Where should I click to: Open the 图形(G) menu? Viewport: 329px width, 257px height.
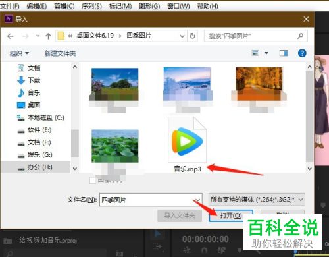(149, 6)
